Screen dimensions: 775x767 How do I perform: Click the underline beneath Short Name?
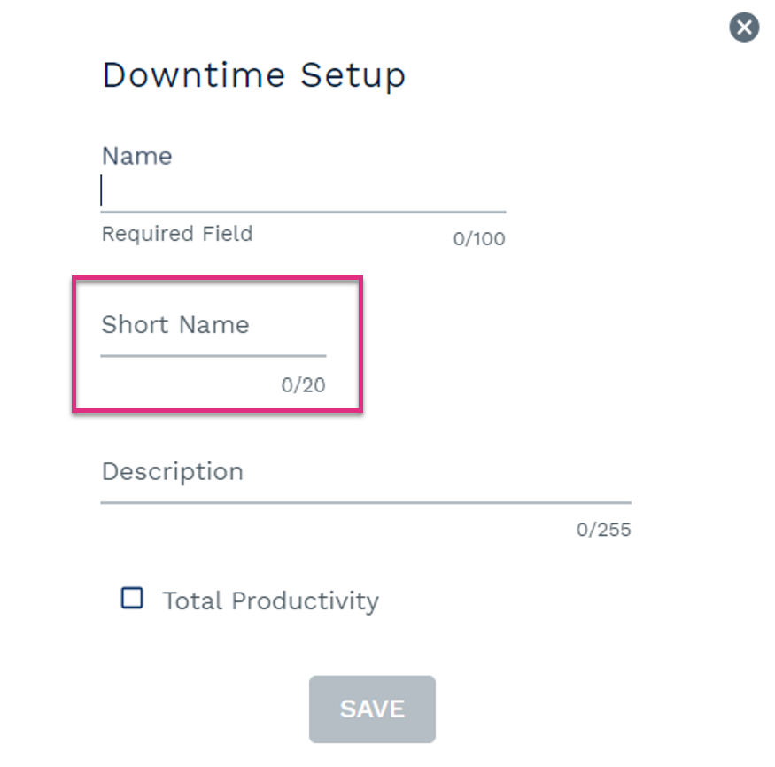click(213, 356)
